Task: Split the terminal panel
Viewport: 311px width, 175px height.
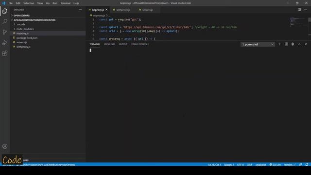Action: click(286, 44)
